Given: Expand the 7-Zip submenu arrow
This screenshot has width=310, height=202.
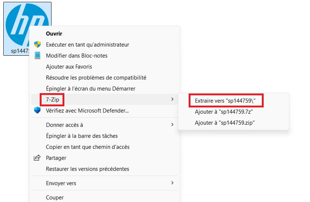Looking at the screenshot, I should (x=172, y=99).
